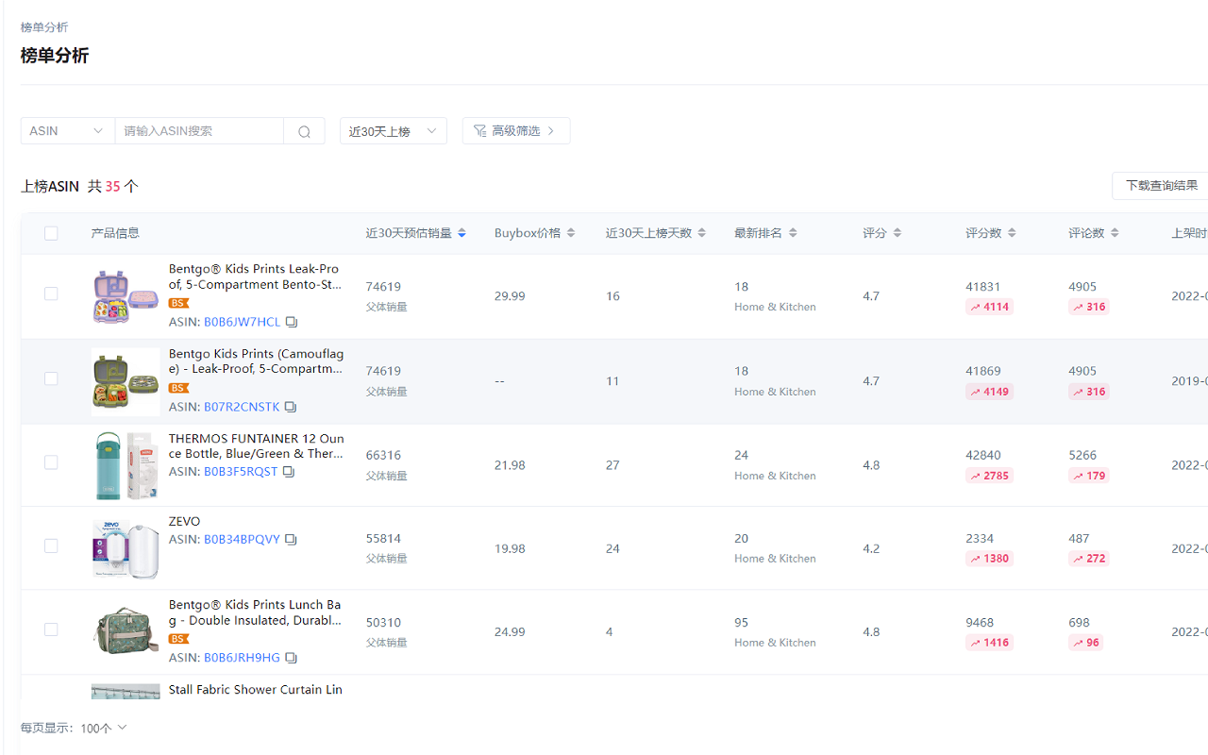
Task: Check the THERMOS FUNTAINER row checkbox
Action: point(51,462)
